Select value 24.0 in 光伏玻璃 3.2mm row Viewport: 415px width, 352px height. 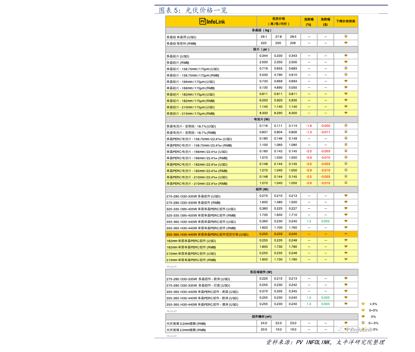coord(264,323)
